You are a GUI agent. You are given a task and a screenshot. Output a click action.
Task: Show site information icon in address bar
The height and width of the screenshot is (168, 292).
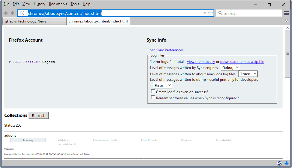(22, 13)
